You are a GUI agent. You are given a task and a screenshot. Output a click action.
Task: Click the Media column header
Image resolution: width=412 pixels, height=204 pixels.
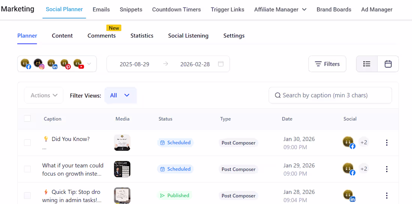122,119
